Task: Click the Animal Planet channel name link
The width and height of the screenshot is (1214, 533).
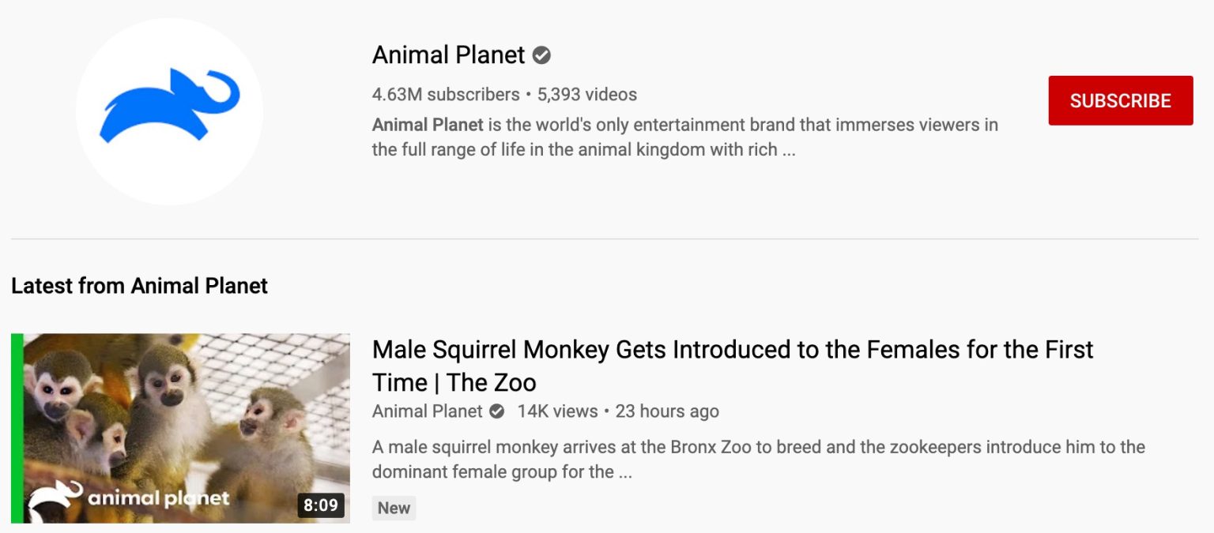Action: (x=447, y=55)
